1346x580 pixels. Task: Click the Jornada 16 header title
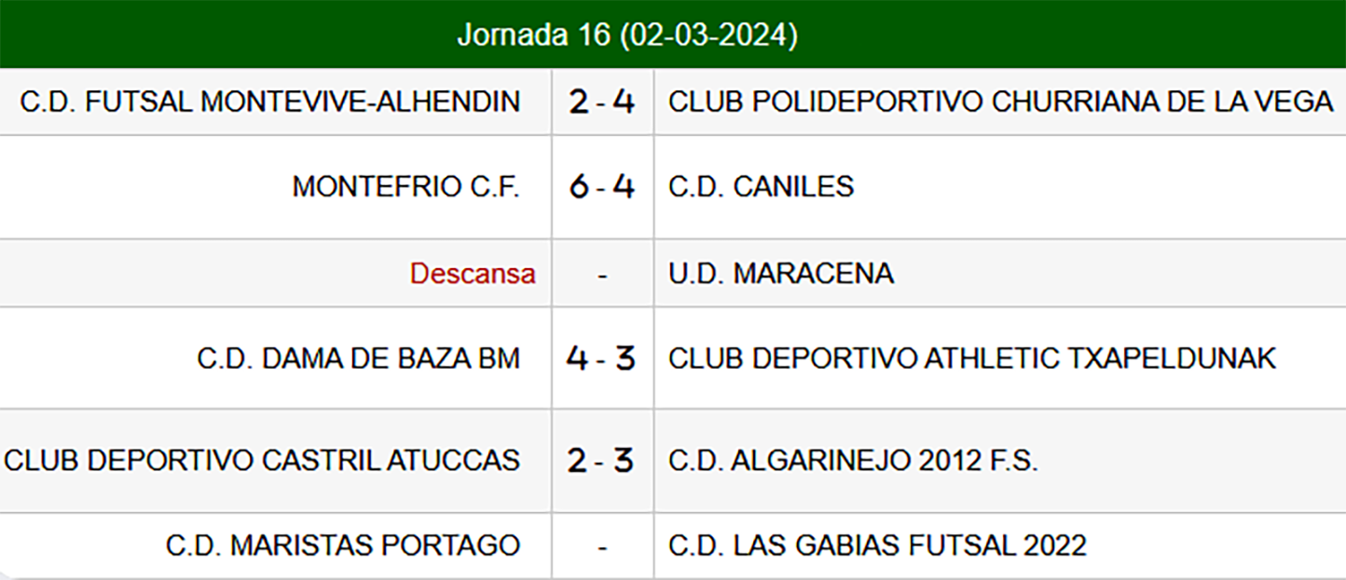[626, 35]
